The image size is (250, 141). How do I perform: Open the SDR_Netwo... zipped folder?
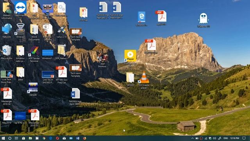(62, 52)
